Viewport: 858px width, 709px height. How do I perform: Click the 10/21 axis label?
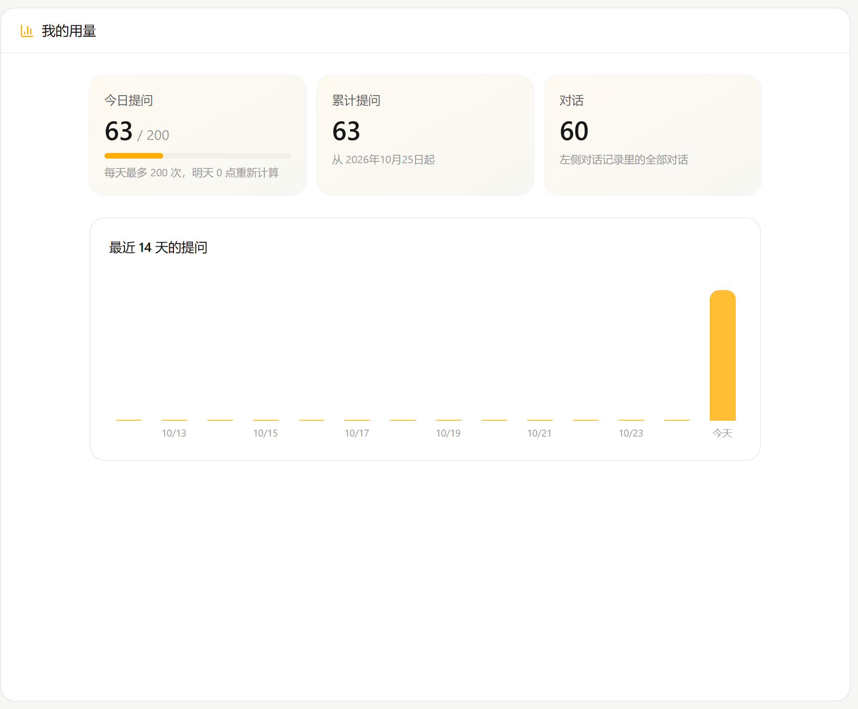[x=540, y=433]
